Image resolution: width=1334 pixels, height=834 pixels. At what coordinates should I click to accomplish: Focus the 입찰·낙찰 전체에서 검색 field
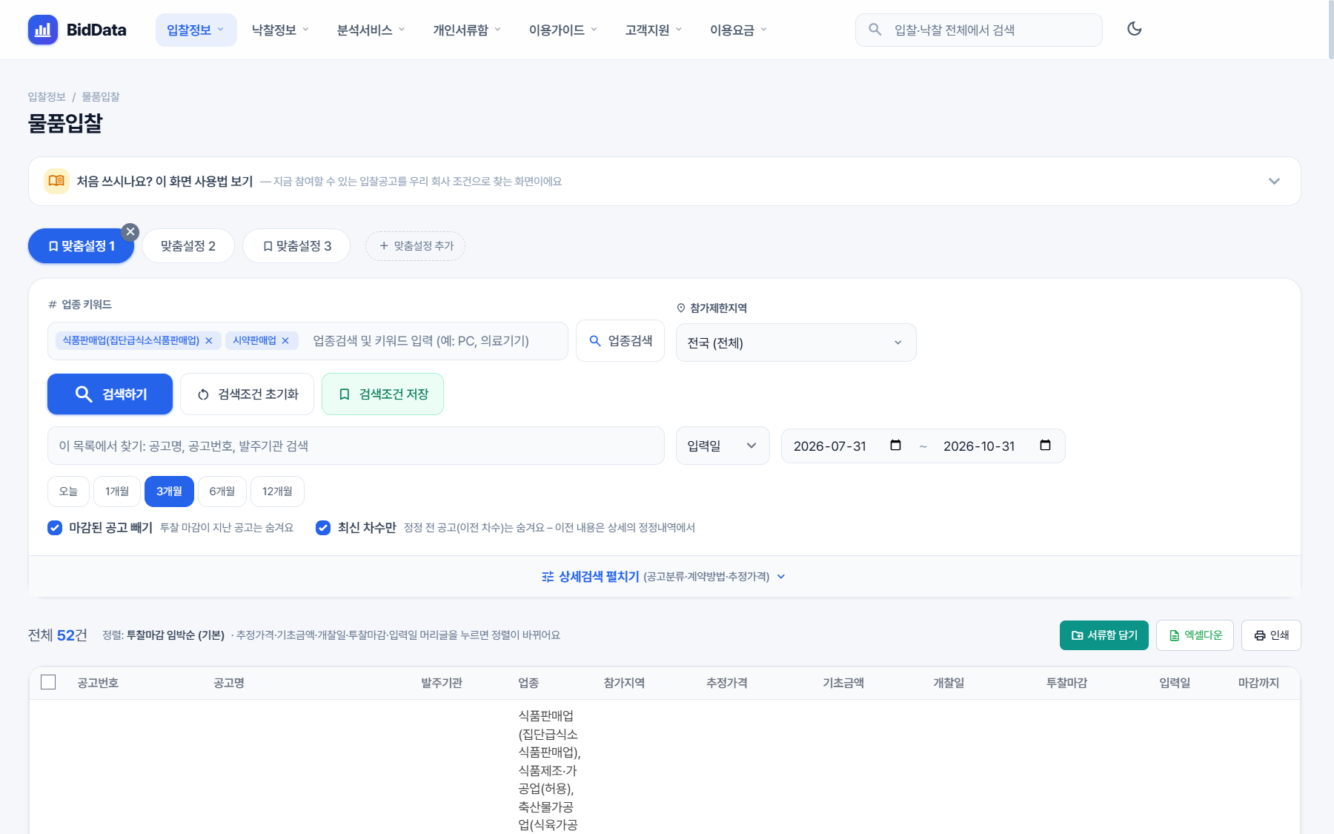(x=978, y=30)
